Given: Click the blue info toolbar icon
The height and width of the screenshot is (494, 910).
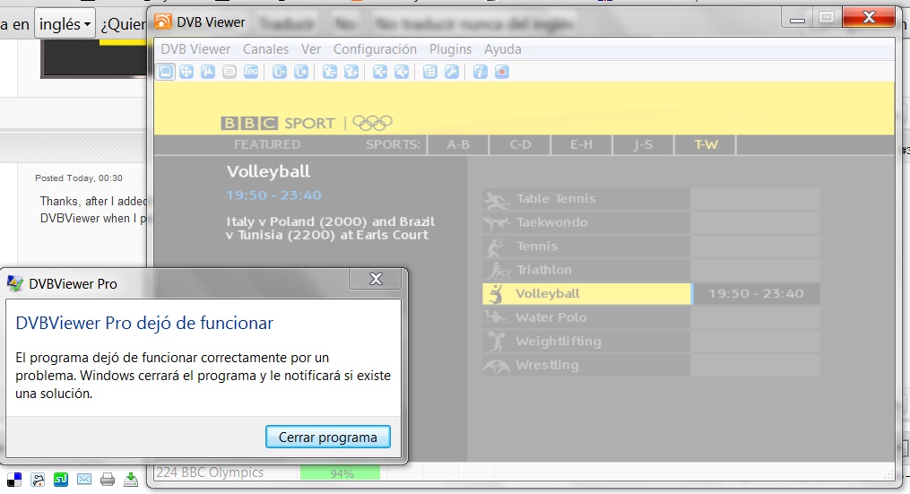Looking at the screenshot, I should tap(480, 73).
